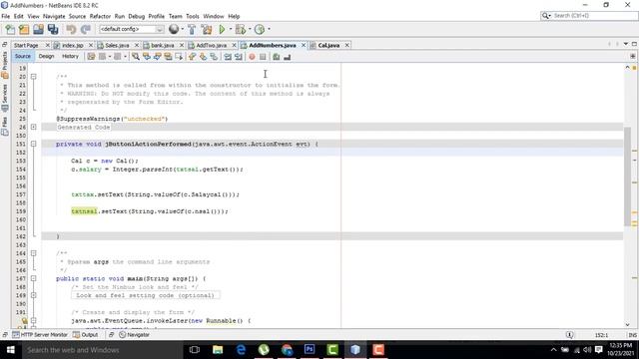Switch to the AddTwo.java tab

[x=211, y=45]
